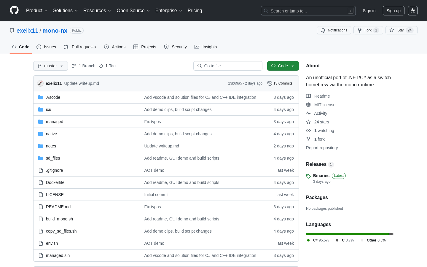Expand the Open Source menu
The width and height of the screenshot is (427, 267).
pyautogui.click(x=133, y=10)
